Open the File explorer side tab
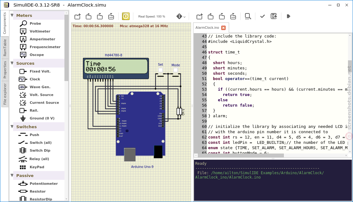The image size is (353, 202). 5,94
